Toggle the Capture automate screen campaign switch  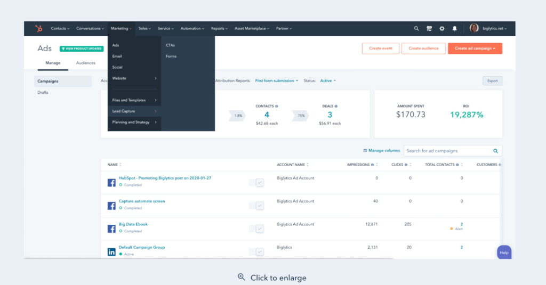256,206
